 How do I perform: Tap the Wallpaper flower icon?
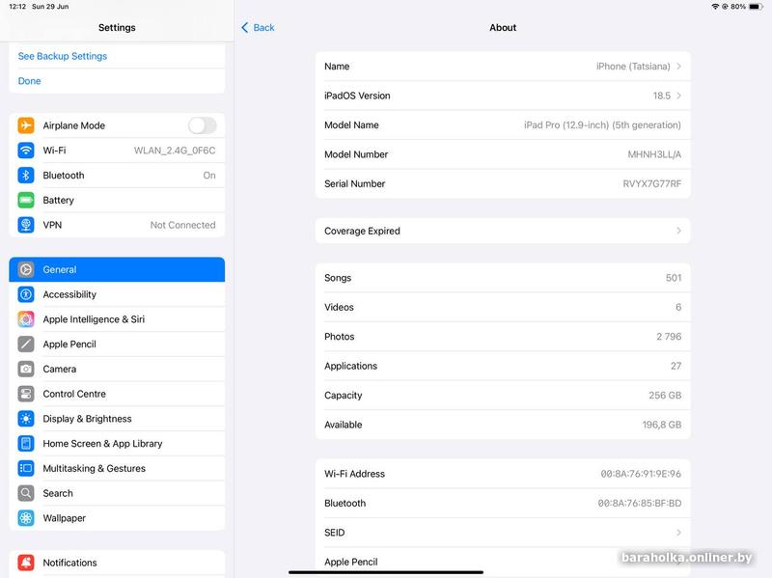tap(26, 518)
